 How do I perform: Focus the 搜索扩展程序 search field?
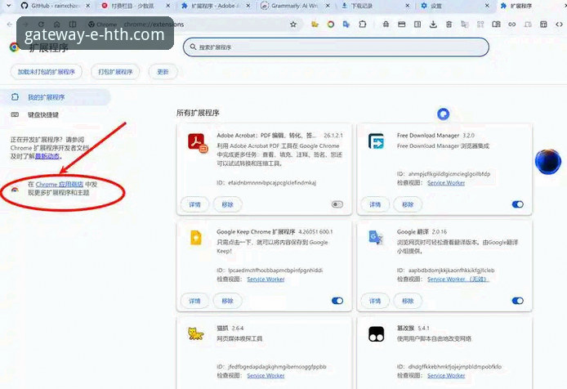coord(336,47)
